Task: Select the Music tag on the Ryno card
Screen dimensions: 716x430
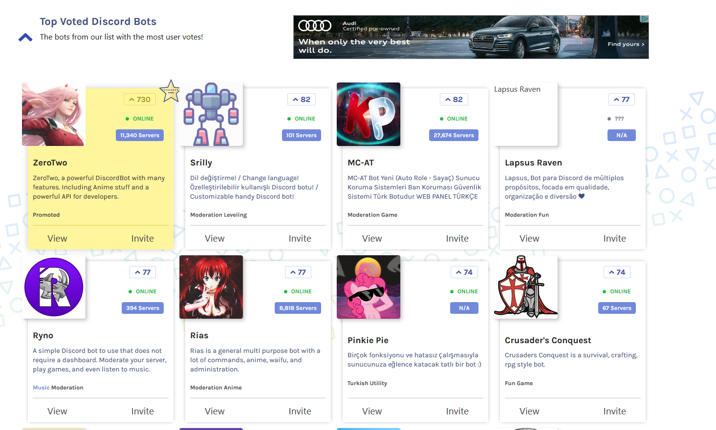Action: pyautogui.click(x=41, y=388)
